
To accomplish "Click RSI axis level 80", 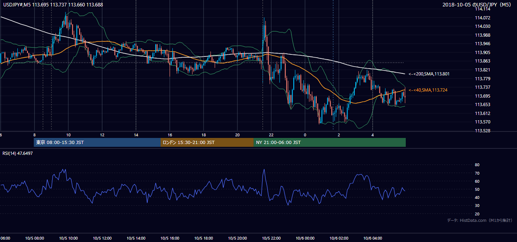I will click(x=477, y=165).
